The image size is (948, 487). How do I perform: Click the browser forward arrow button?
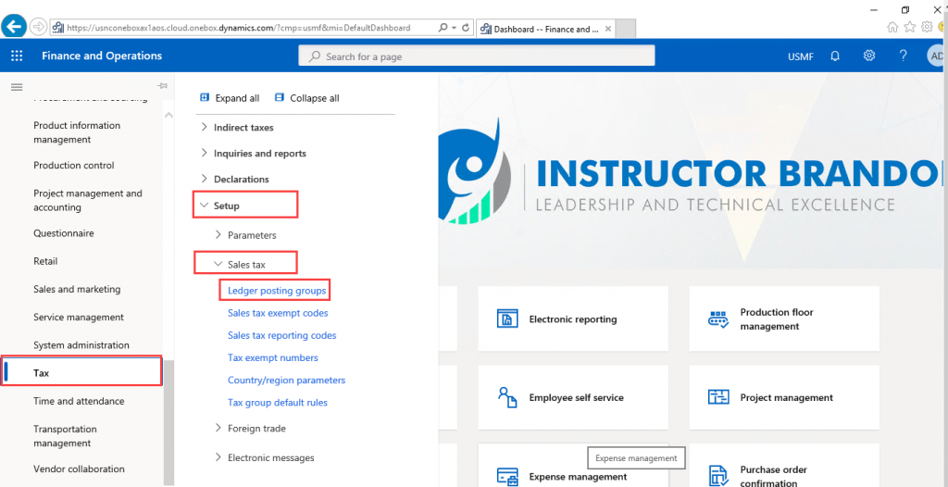tap(37, 27)
